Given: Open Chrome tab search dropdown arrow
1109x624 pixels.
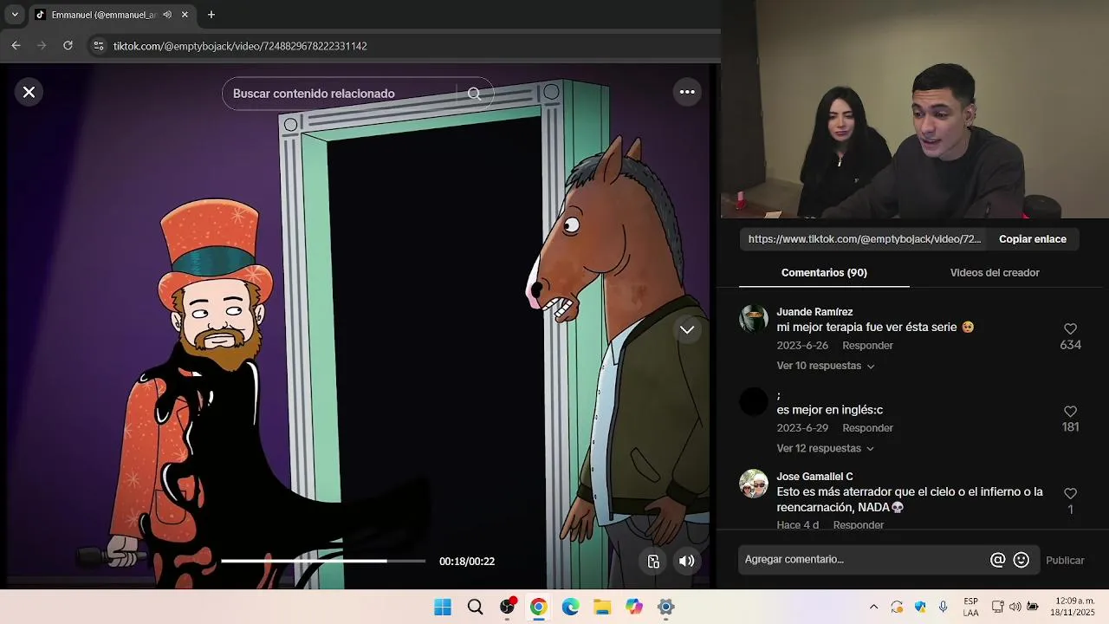Looking at the screenshot, I should pos(15,15).
